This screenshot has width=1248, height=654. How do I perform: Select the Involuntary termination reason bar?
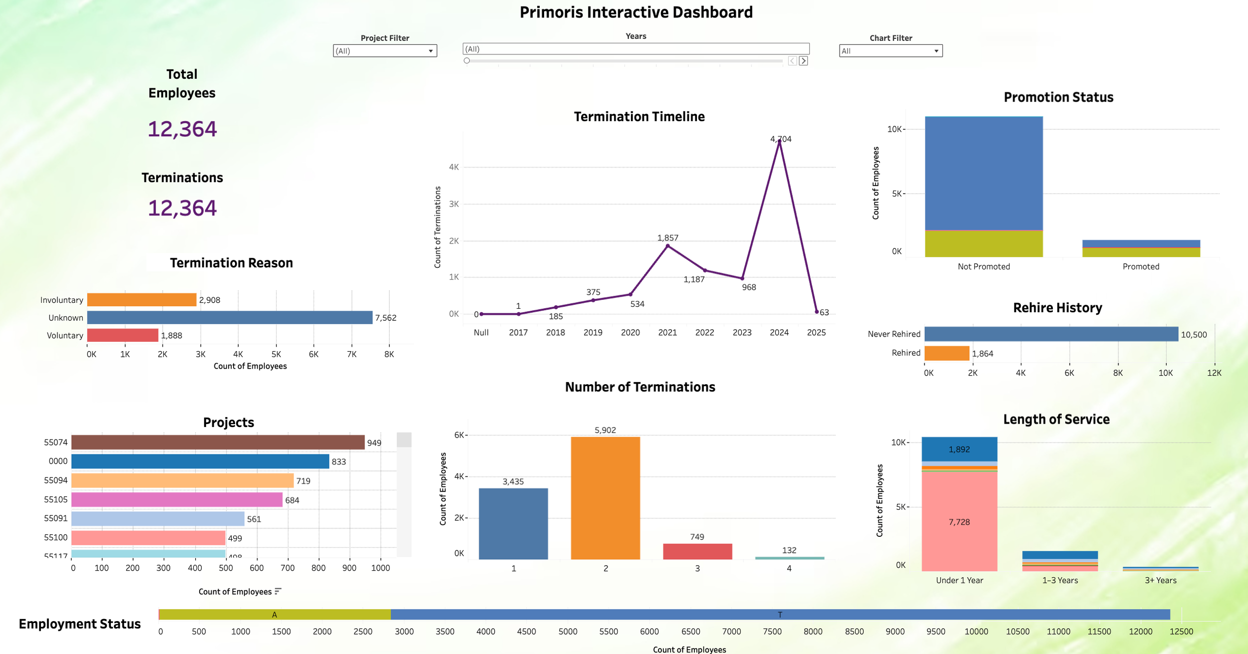point(142,300)
